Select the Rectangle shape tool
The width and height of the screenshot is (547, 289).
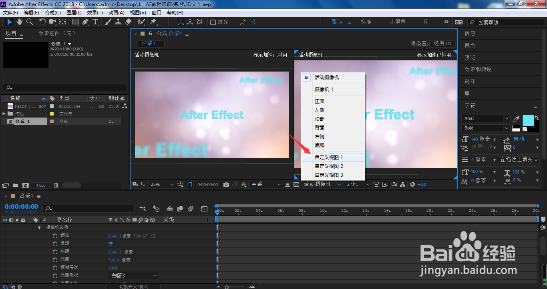tap(75, 22)
